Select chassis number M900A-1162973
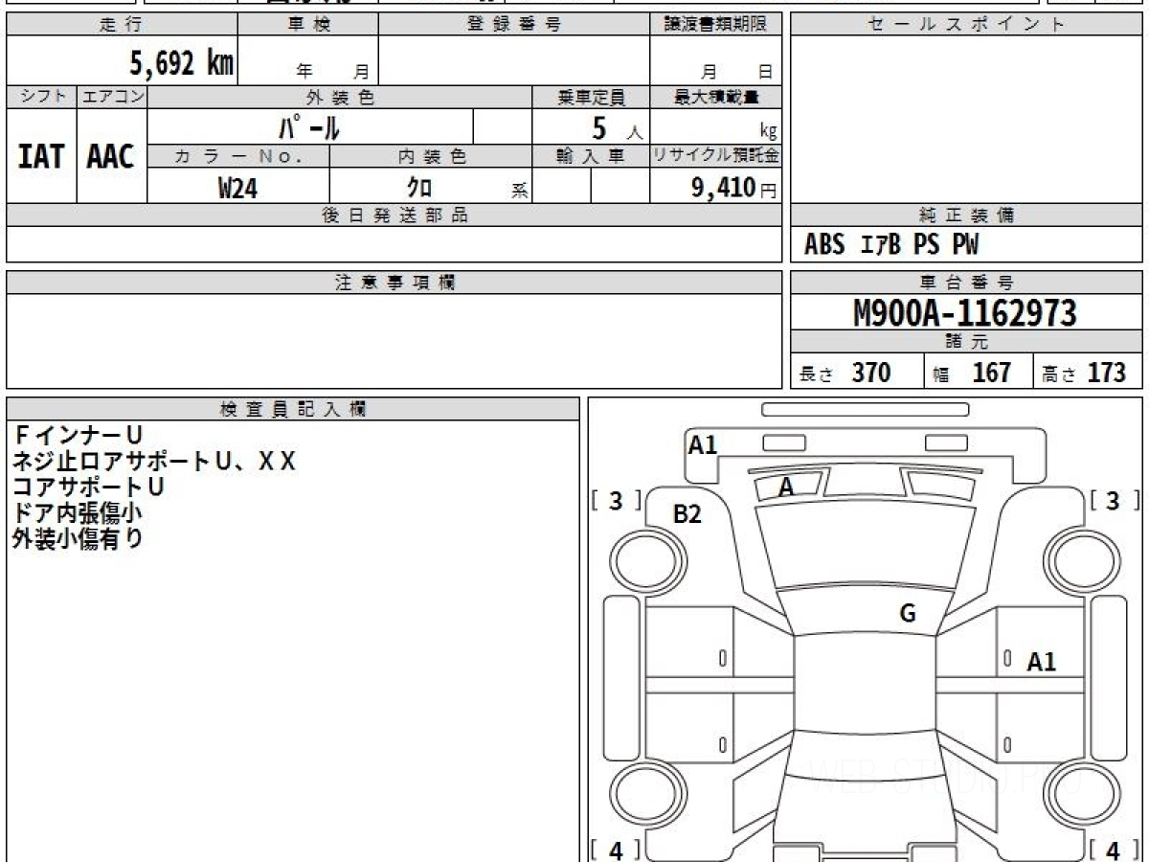1149x862 pixels. point(965,313)
